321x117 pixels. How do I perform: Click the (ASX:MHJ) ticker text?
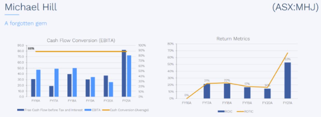pos(295,7)
